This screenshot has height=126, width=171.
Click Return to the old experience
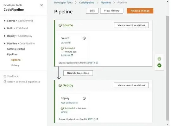tap(24, 82)
